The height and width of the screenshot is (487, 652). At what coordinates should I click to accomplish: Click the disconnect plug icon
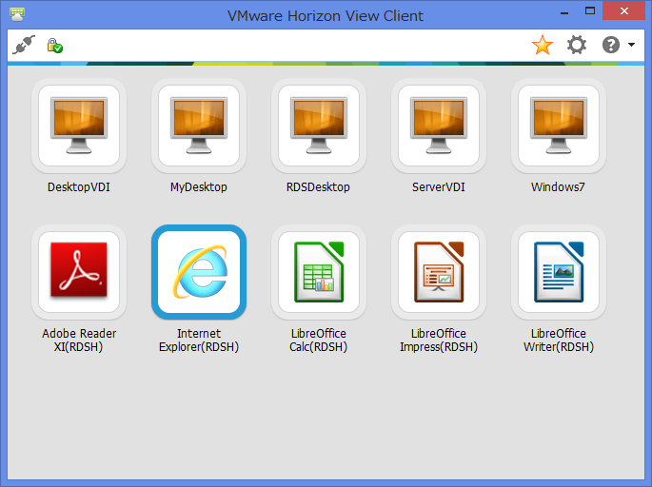24,45
